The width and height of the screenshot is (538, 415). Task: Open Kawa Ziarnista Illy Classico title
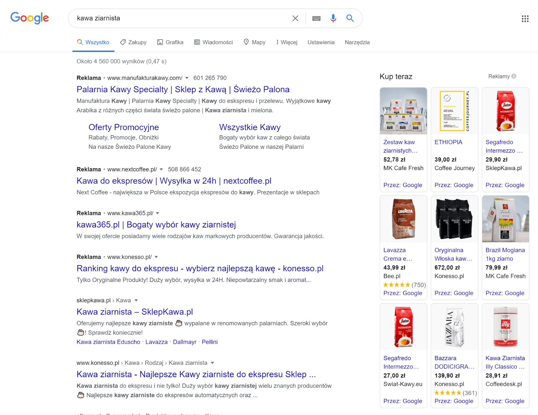pyautogui.click(x=505, y=363)
